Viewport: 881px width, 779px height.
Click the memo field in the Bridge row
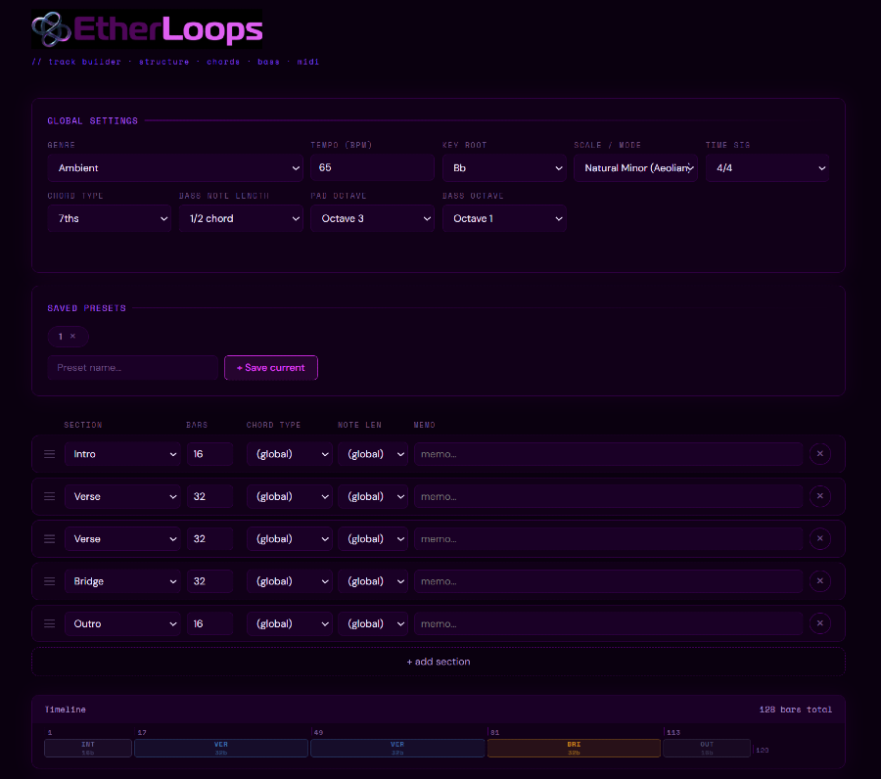point(608,581)
